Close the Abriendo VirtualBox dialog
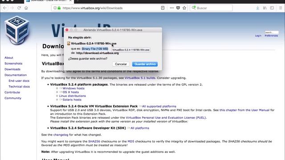Image resolution: width=285 pixels, height=160 pixels. point(67,30)
